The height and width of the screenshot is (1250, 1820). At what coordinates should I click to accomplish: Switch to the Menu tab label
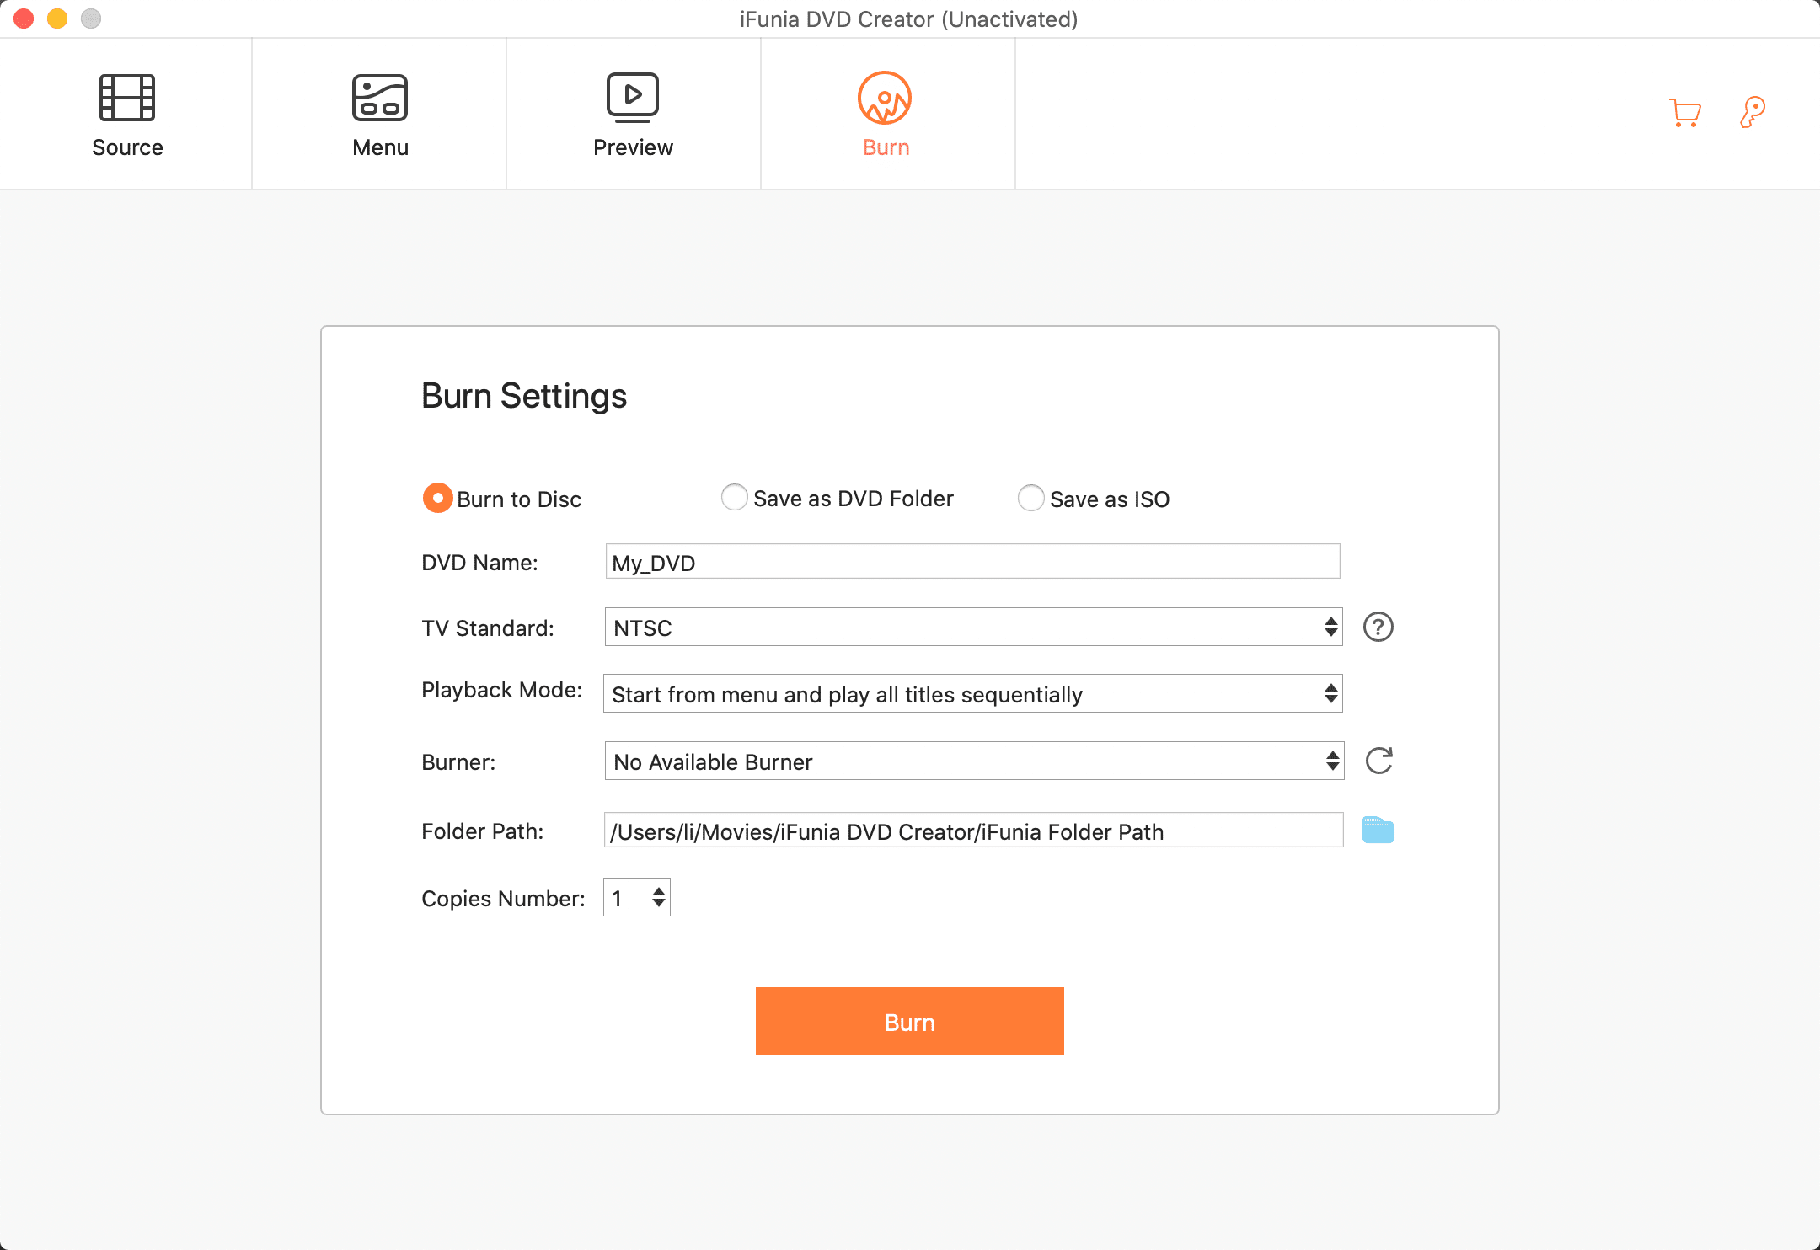tap(380, 147)
